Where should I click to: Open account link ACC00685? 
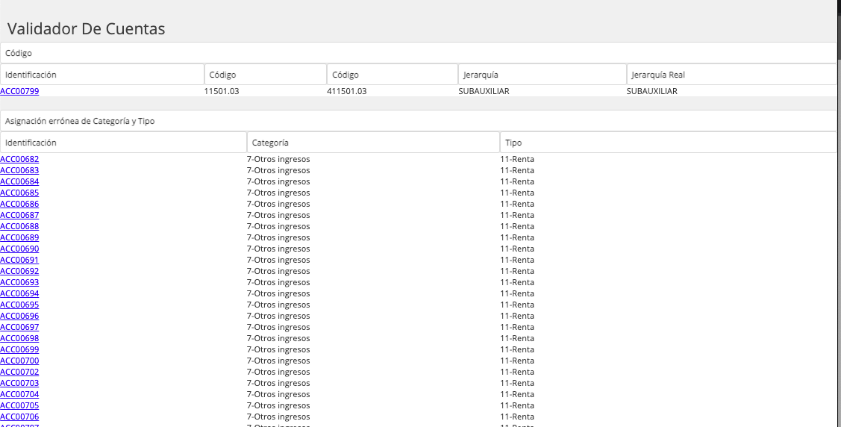[19, 193]
